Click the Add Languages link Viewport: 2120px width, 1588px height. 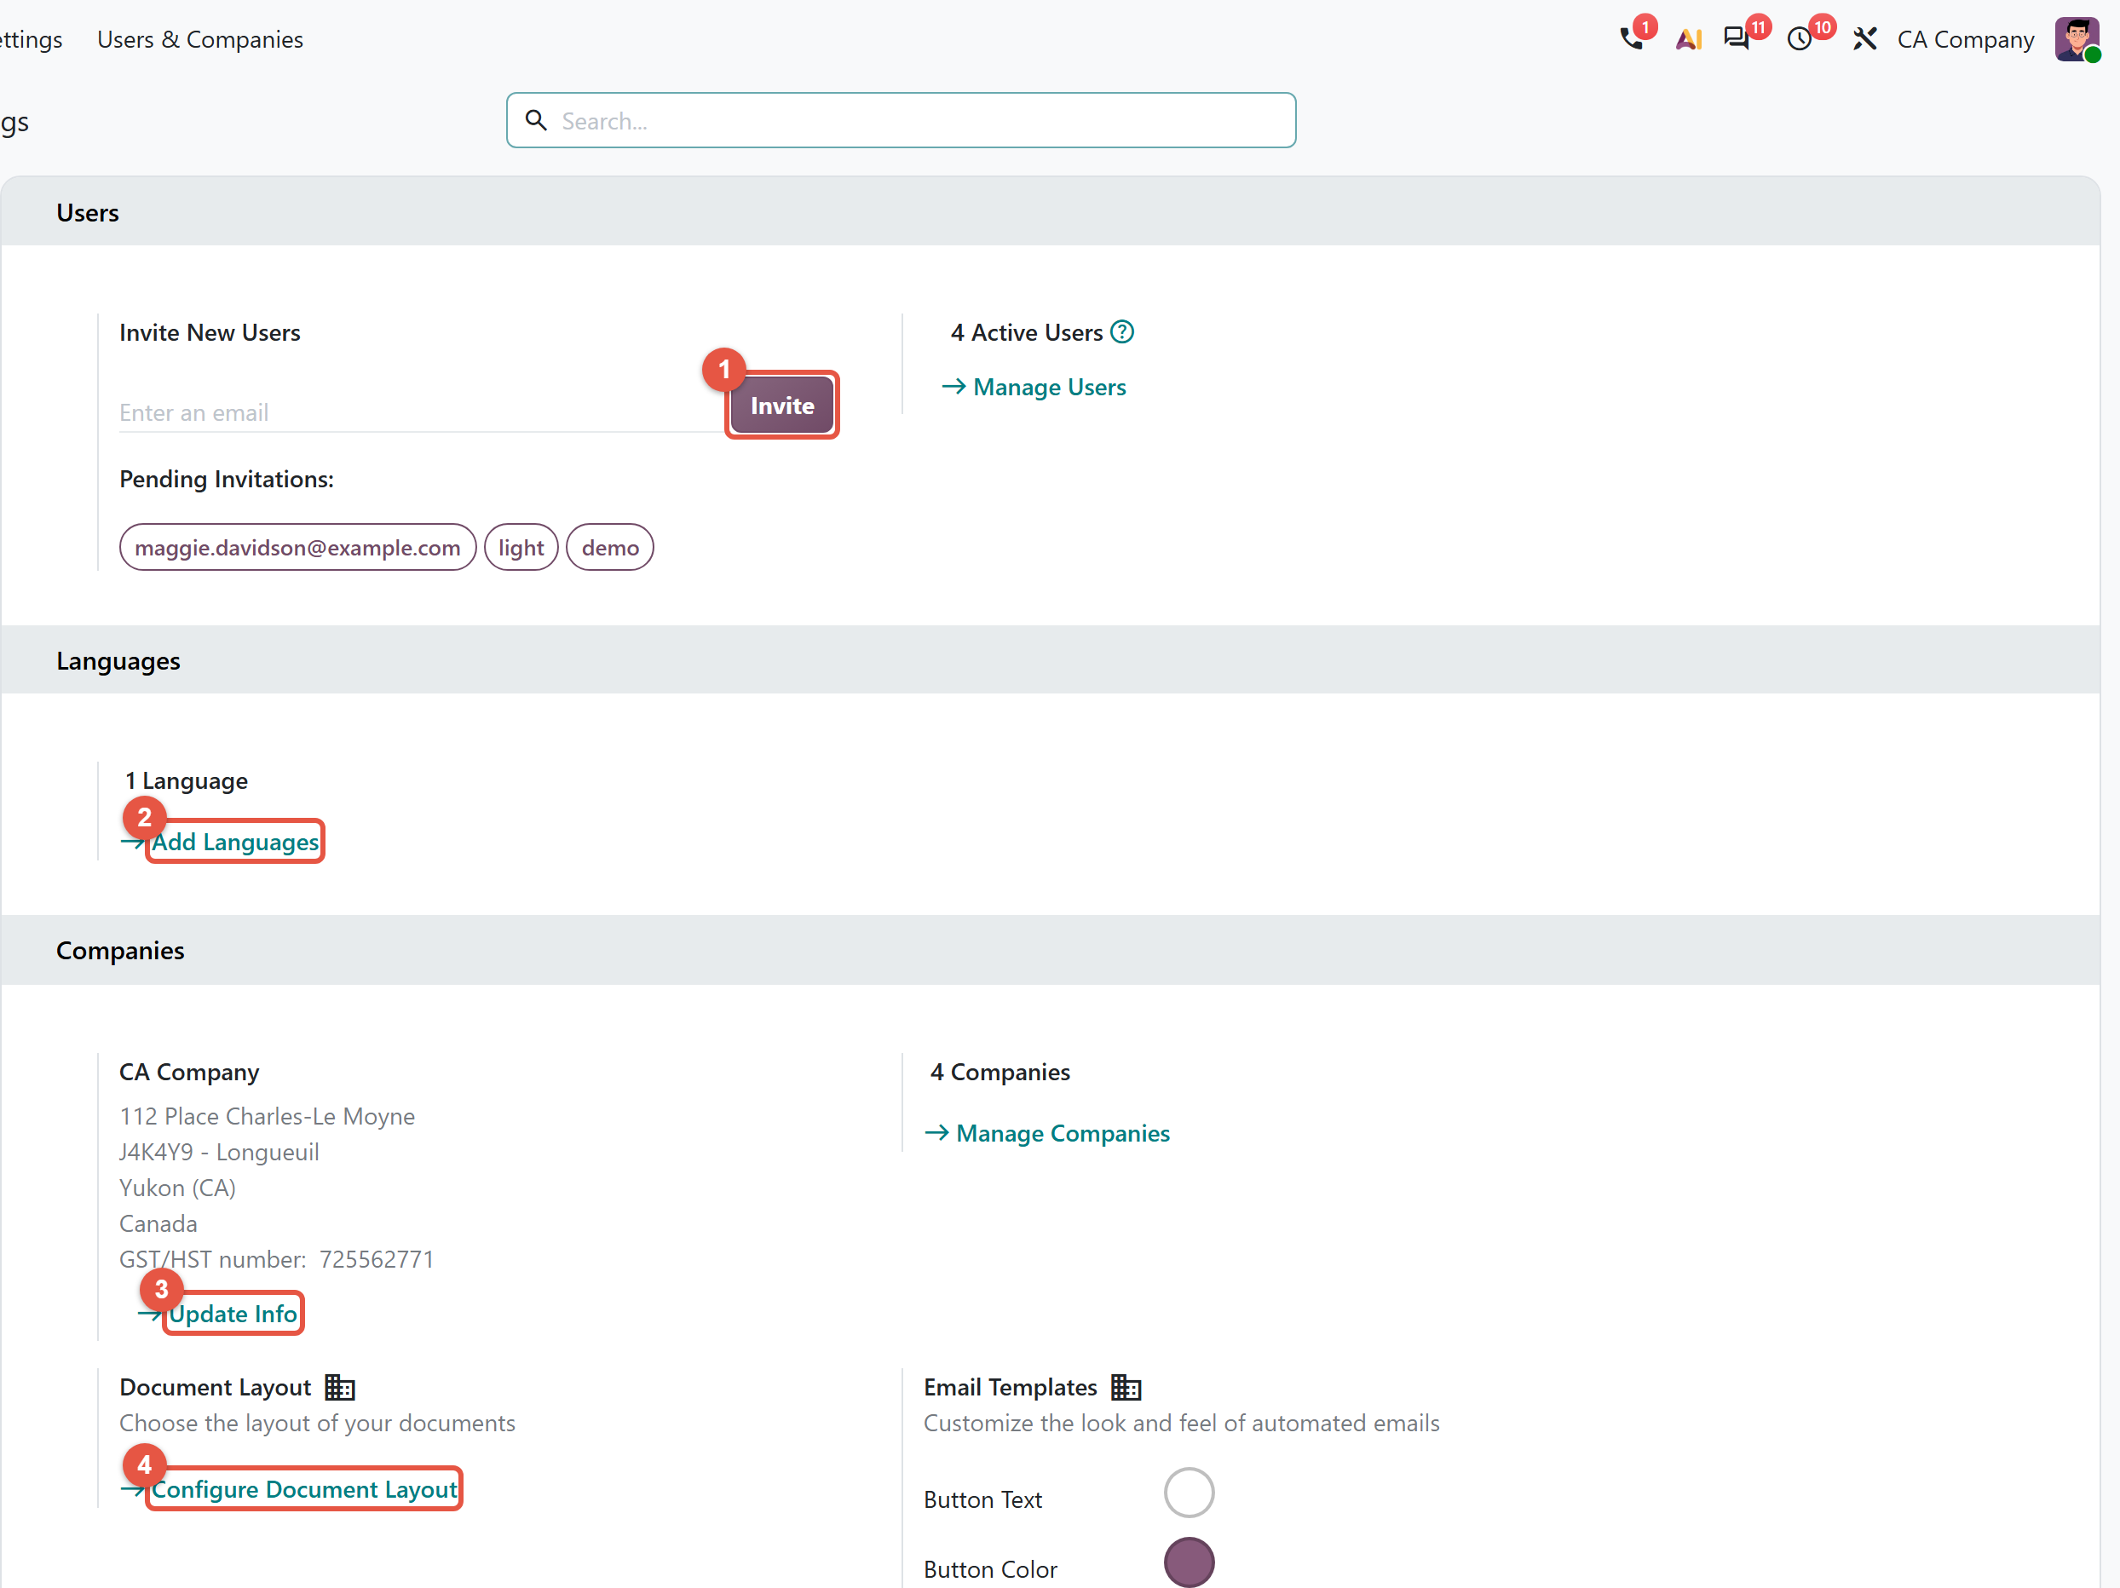click(235, 842)
